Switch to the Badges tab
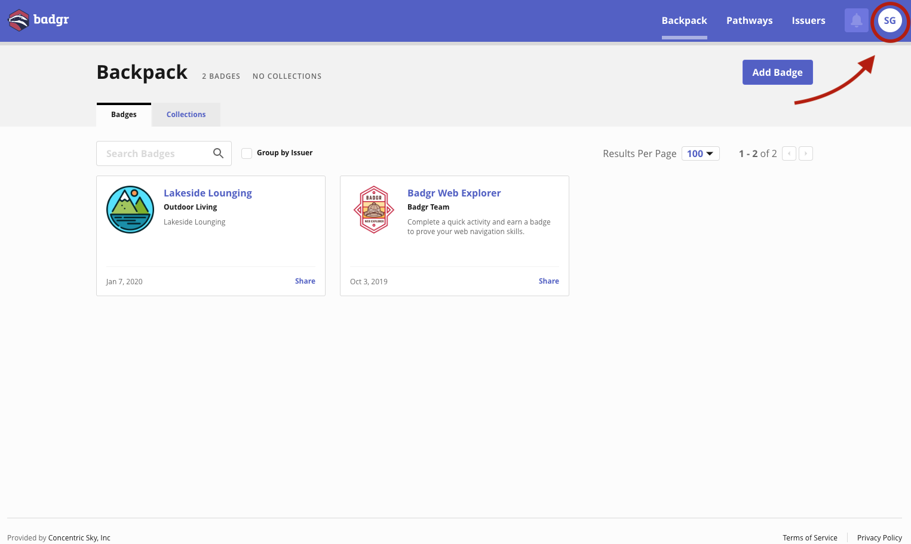911x544 pixels. click(x=124, y=115)
